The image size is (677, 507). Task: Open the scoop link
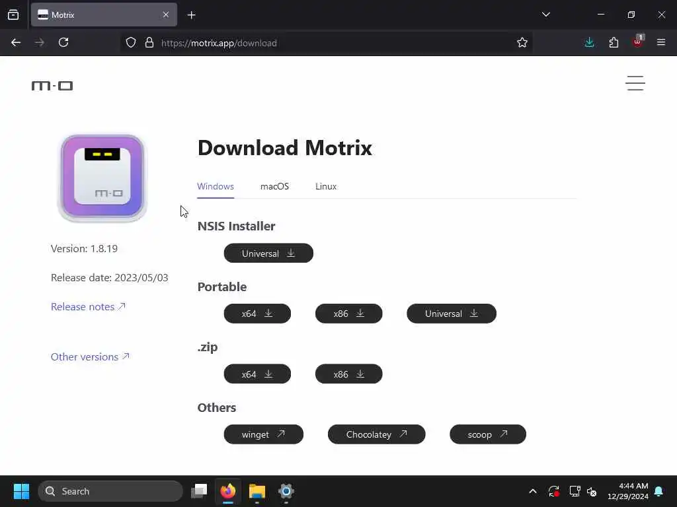488,434
